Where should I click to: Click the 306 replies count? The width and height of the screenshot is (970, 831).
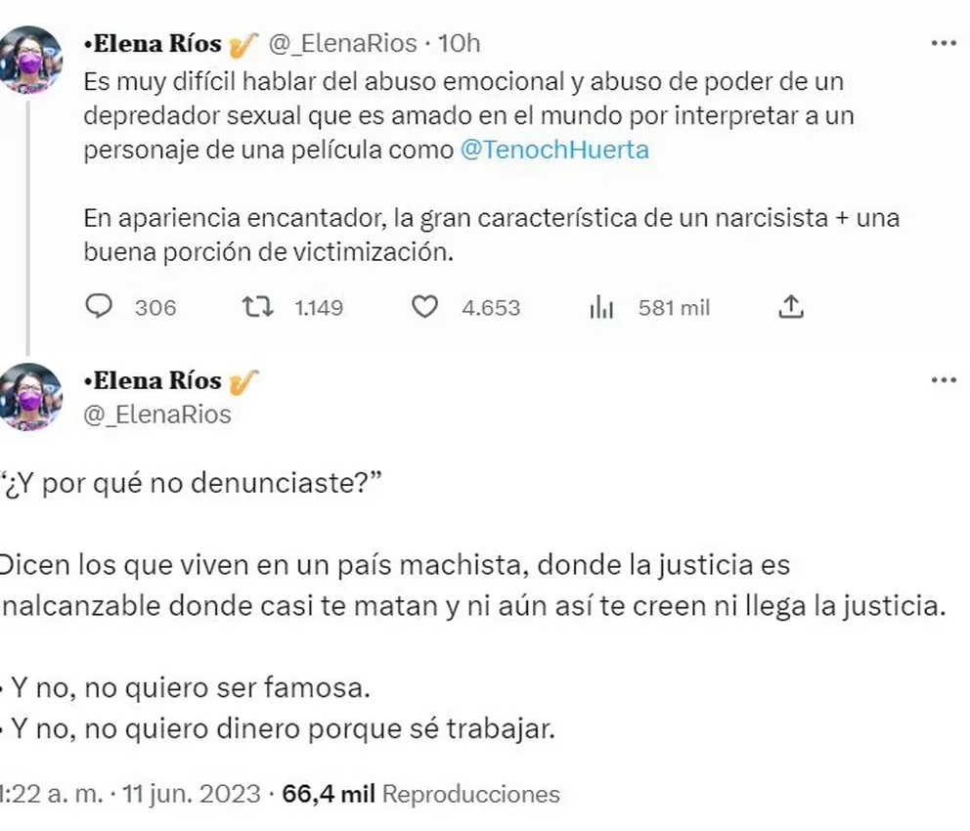click(x=155, y=308)
